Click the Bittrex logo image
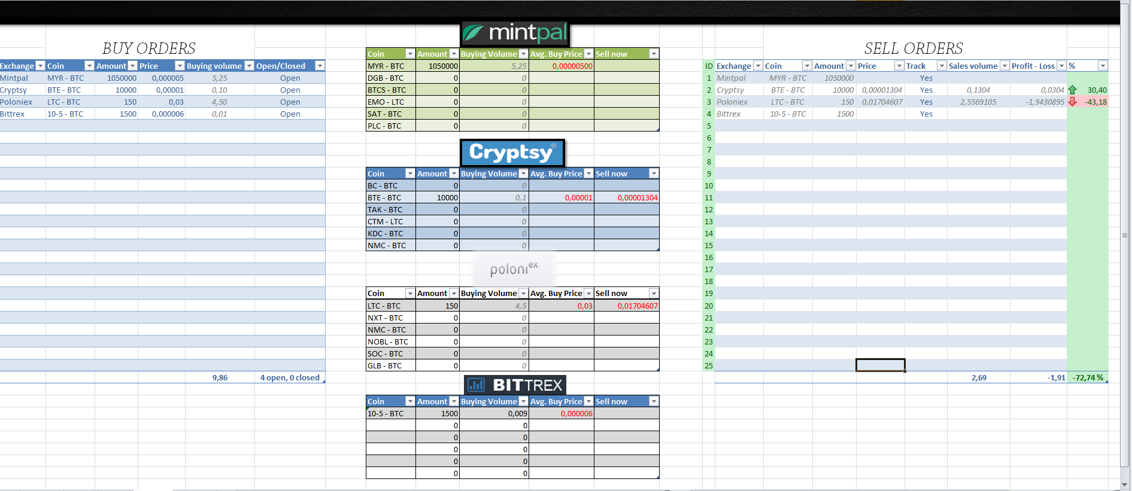 [x=515, y=385]
